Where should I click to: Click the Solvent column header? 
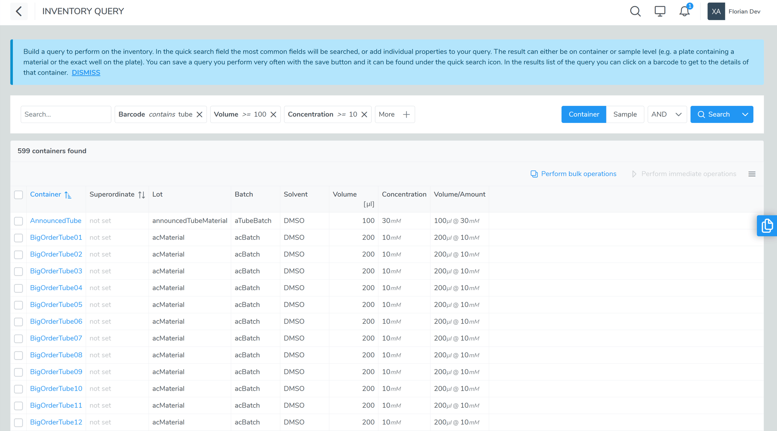point(295,194)
